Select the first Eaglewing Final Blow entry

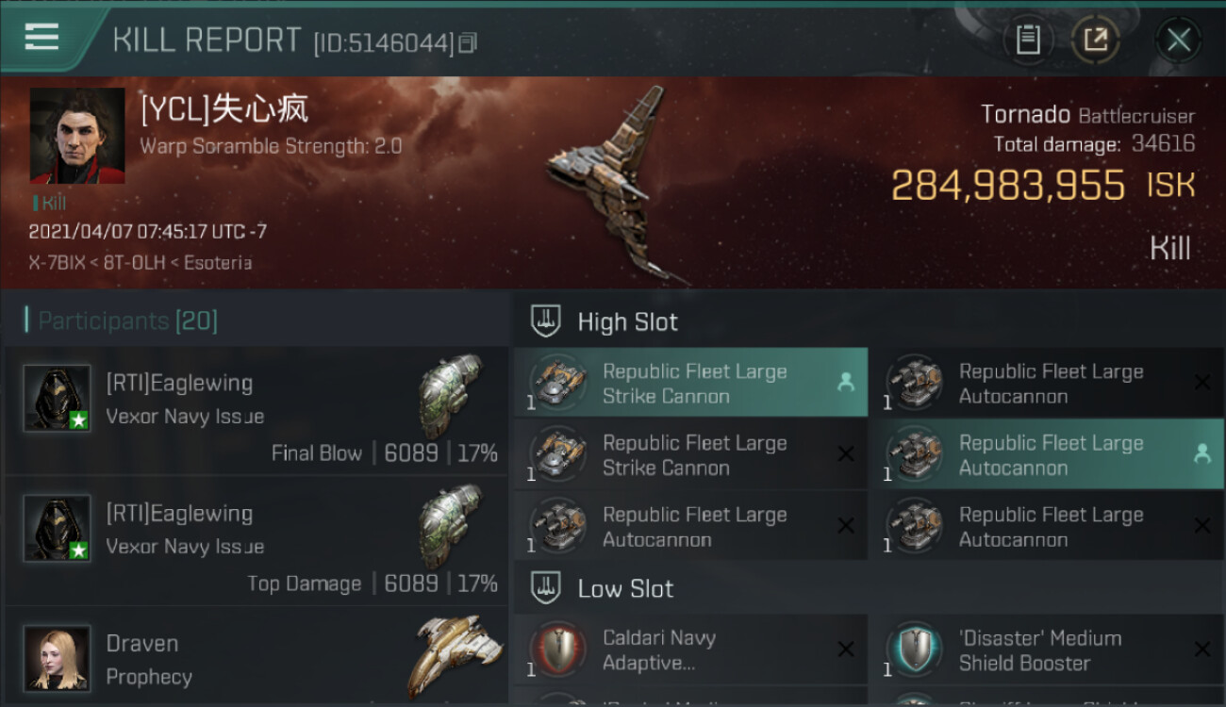point(257,411)
